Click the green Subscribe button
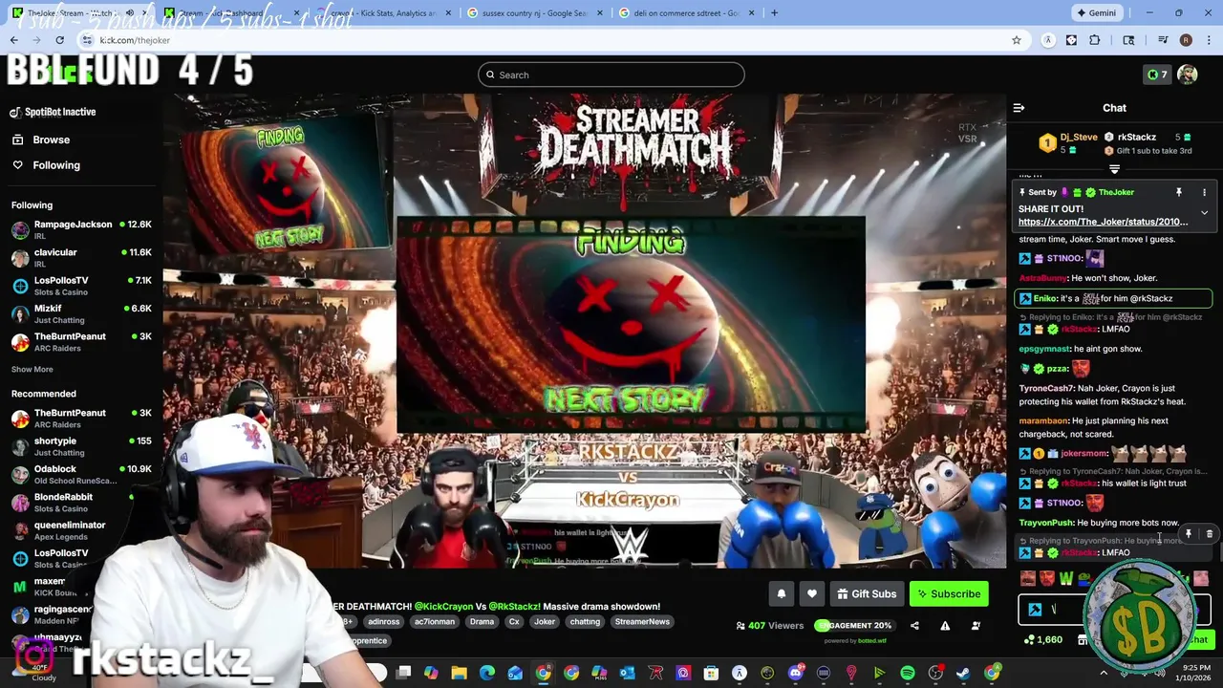Screen dimensions: 1223x688 point(949,594)
